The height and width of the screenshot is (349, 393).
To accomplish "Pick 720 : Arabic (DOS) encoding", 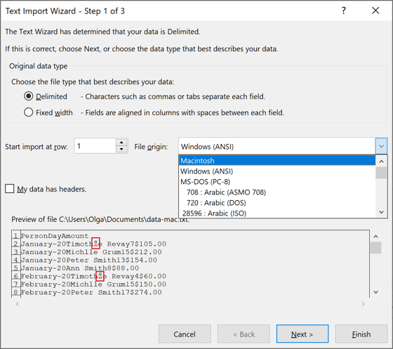I will 277,203.
